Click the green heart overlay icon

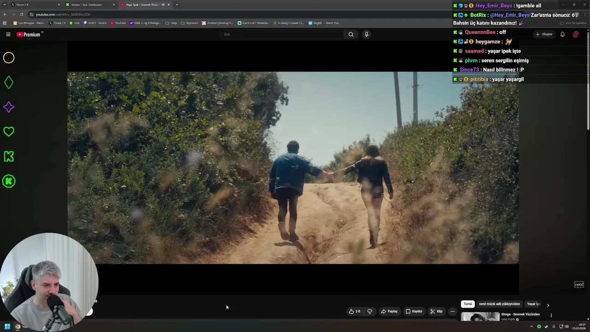9,132
